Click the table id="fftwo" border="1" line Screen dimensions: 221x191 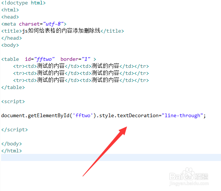pos(49,59)
